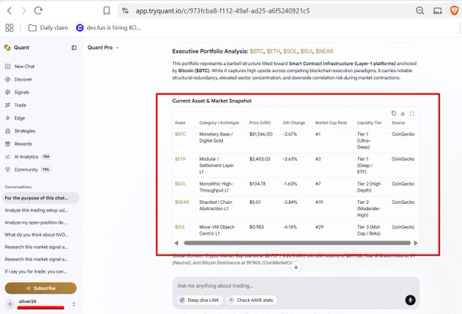Reload the page with refresh icon
Viewport: 462px width, 314px height.
click(38, 11)
